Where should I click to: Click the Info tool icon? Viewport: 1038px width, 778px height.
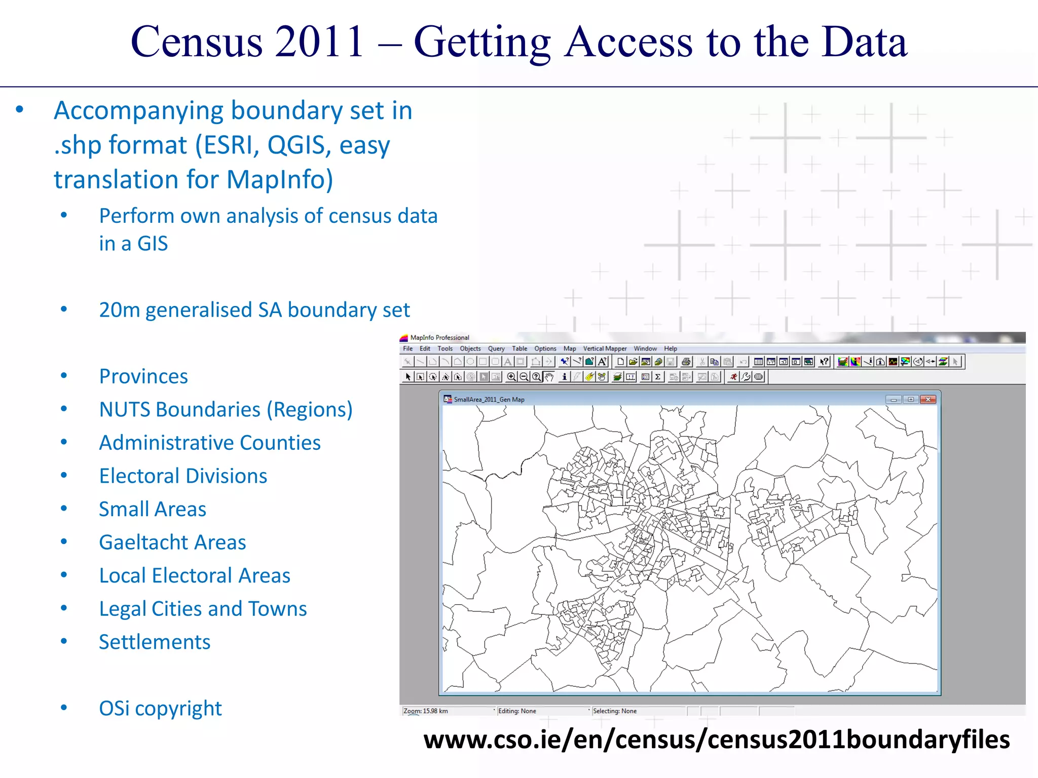pos(564,377)
